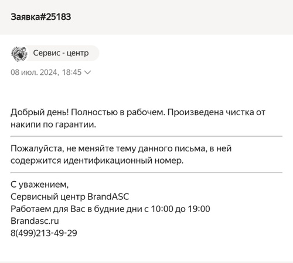Click the line Пожалуйста, не меняйте тему

[x=121, y=148]
